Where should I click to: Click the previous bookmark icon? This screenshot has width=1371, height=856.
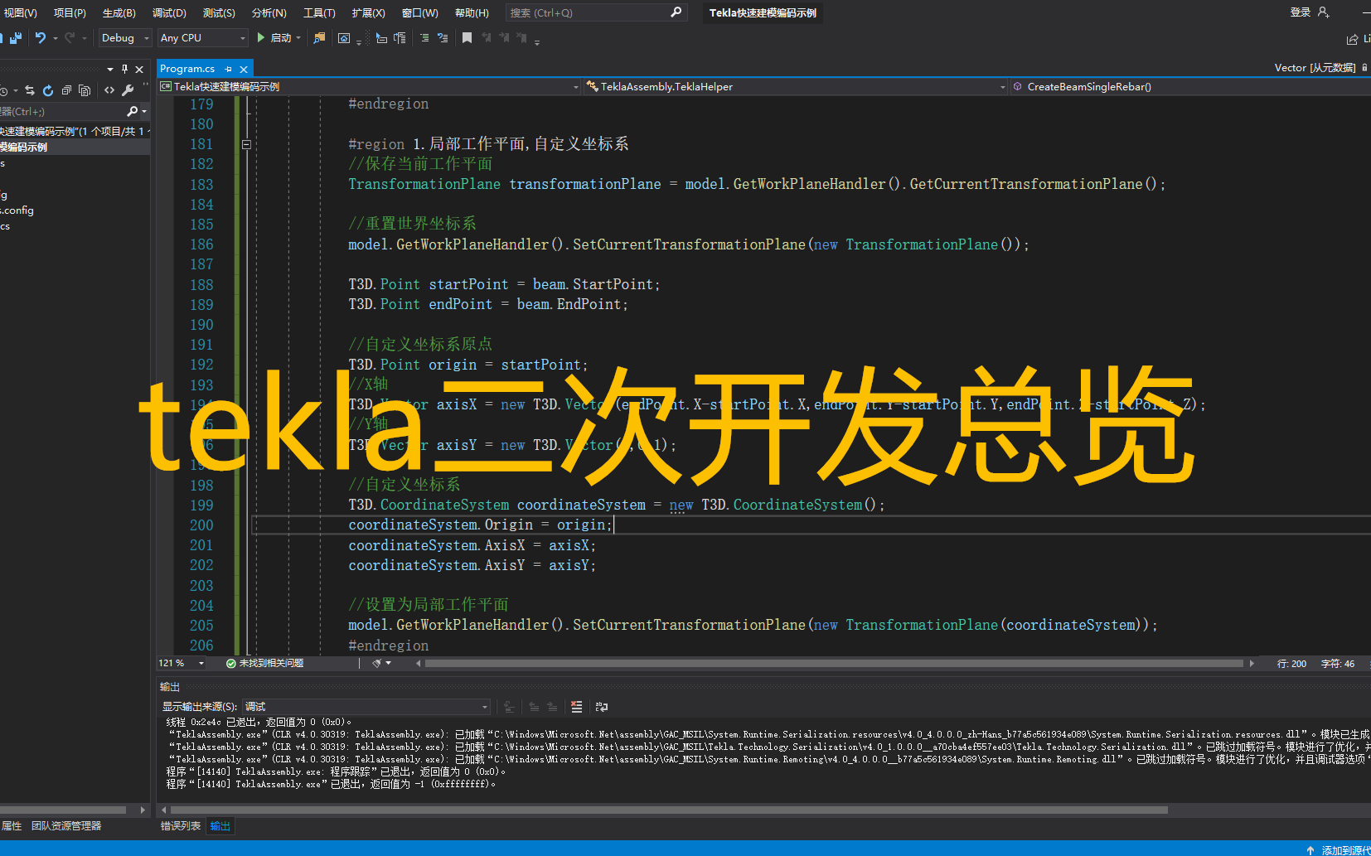(x=486, y=38)
